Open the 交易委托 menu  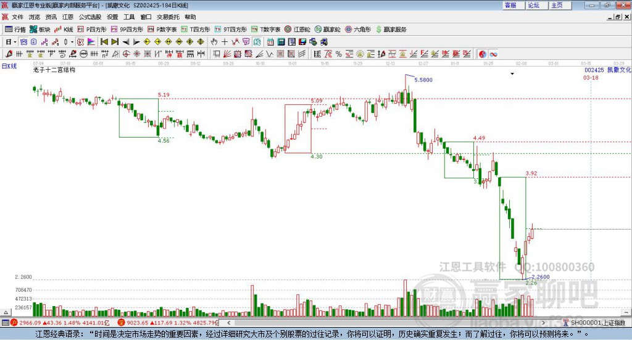click(168, 17)
